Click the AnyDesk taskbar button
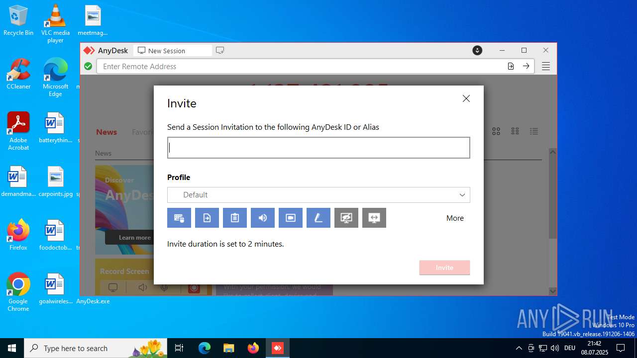Image resolution: width=637 pixels, height=358 pixels. point(278,348)
